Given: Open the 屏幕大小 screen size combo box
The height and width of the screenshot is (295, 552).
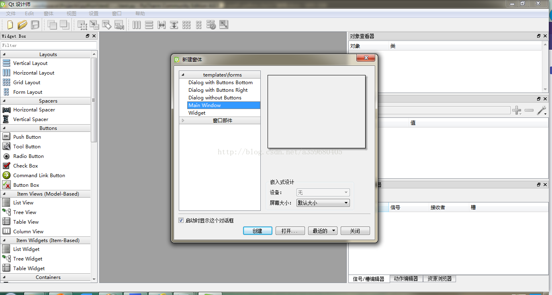Looking at the screenshot, I should (323, 203).
